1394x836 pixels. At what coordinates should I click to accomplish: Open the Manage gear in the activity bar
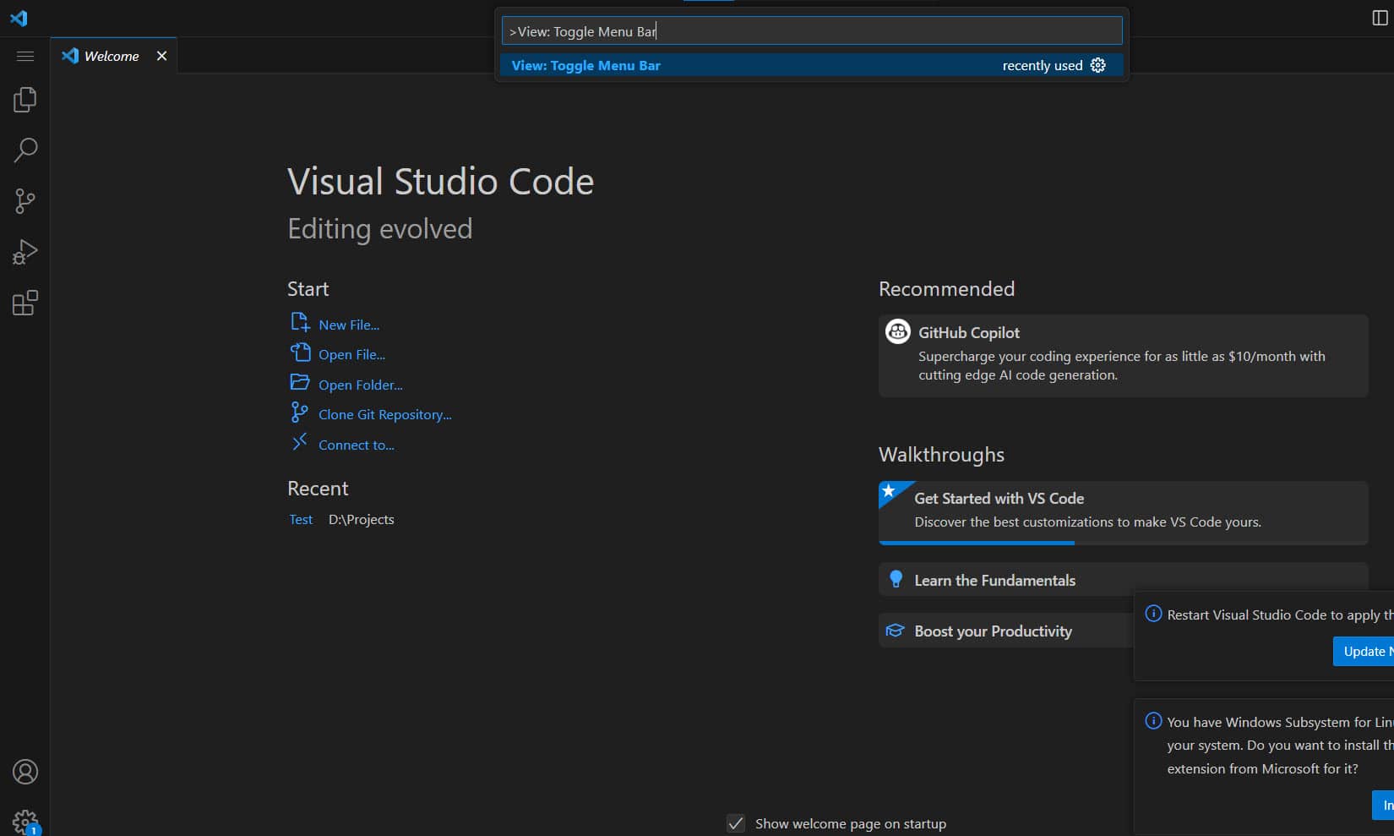pyautogui.click(x=25, y=821)
